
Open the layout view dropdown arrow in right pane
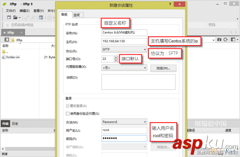(237, 40)
